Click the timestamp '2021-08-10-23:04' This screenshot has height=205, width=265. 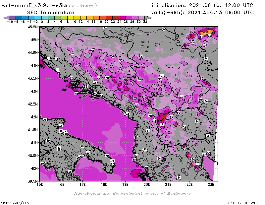242,203
